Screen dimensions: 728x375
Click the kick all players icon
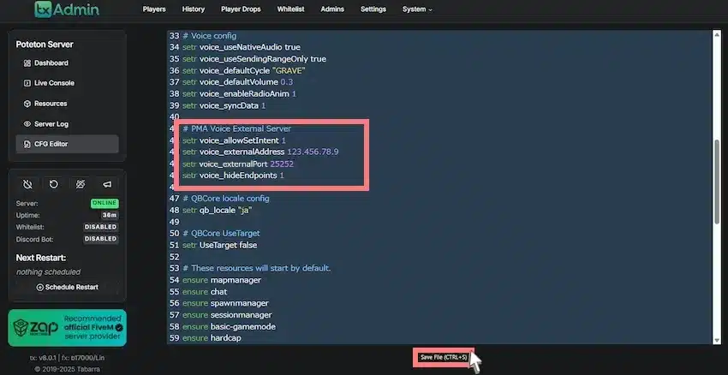pos(81,184)
